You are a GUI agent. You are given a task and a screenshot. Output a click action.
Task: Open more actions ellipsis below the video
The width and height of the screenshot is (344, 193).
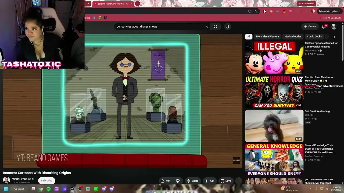coord(239,181)
